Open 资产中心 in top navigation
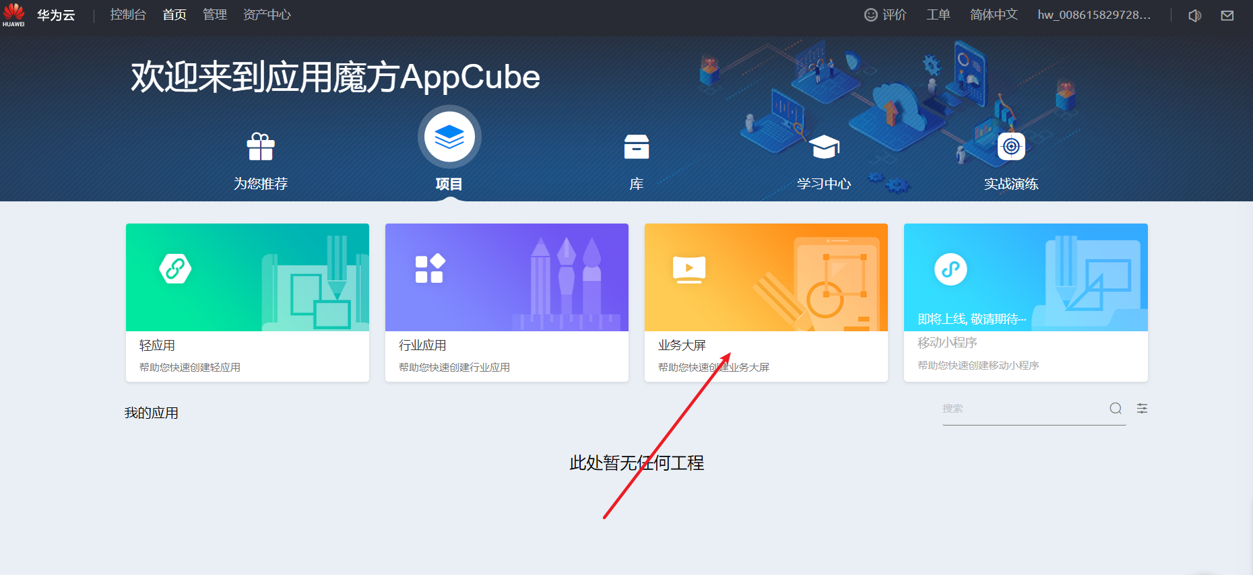The image size is (1253, 575). pos(267,15)
